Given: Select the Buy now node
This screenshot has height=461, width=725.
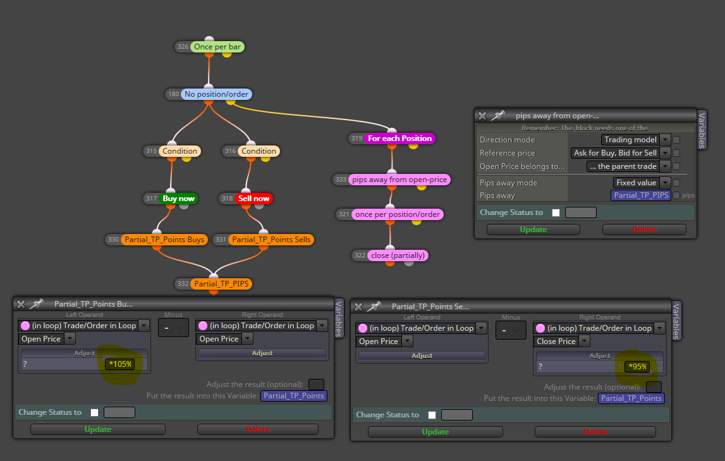Looking at the screenshot, I should point(178,199).
